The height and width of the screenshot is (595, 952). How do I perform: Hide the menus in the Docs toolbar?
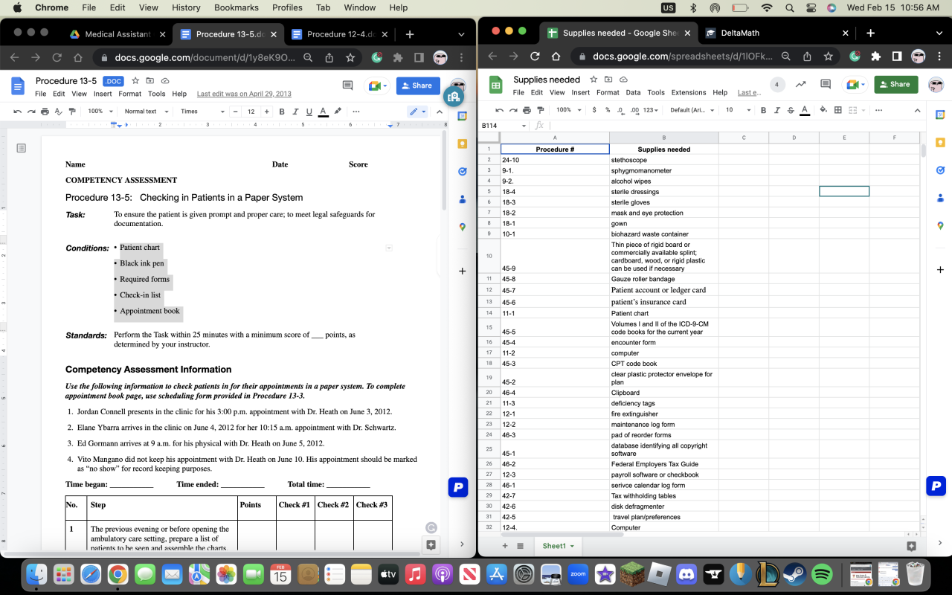[x=439, y=112]
